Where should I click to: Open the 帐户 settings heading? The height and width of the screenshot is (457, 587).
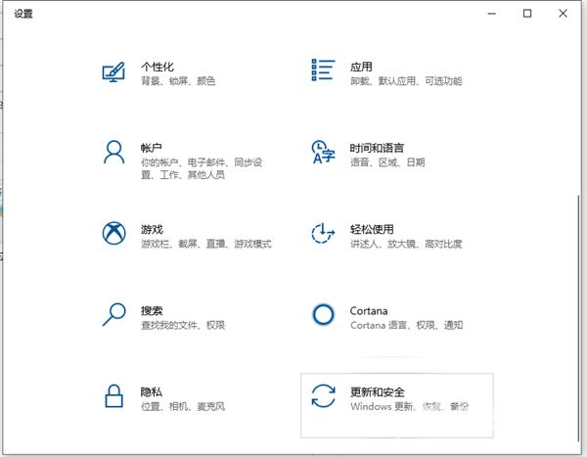pyautogui.click(x=152, y=148)
